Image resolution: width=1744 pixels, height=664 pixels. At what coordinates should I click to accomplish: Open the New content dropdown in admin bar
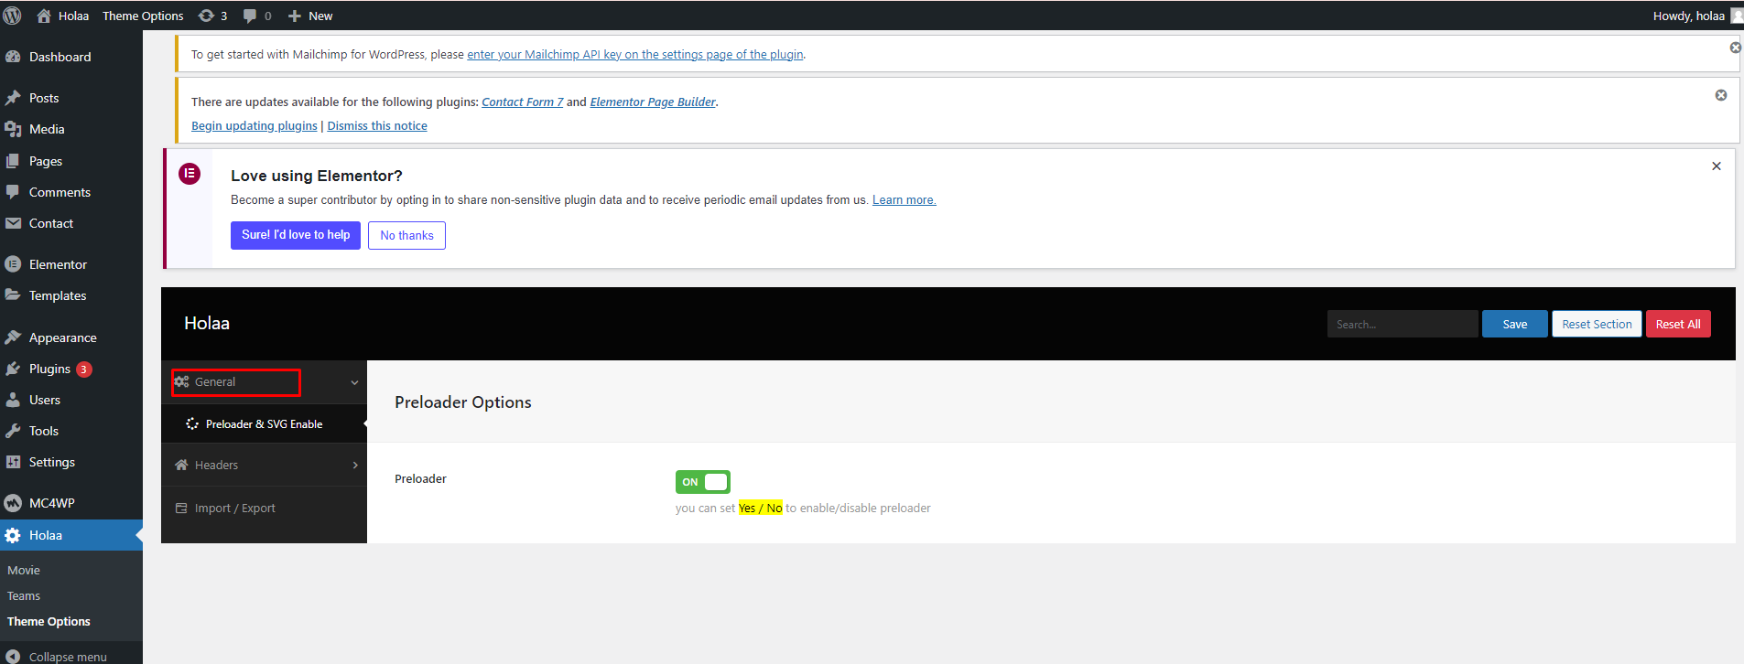point(310,16)
